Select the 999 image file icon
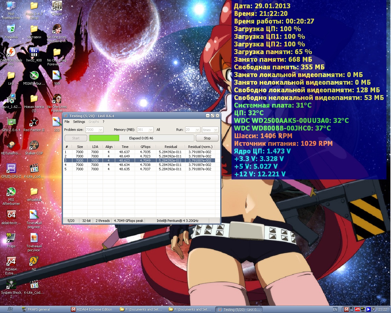The height and width of the screenshot is (313, 391). click(57, 78)
